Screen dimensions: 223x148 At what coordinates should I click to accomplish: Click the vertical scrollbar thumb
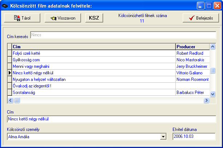pos(212,70)
